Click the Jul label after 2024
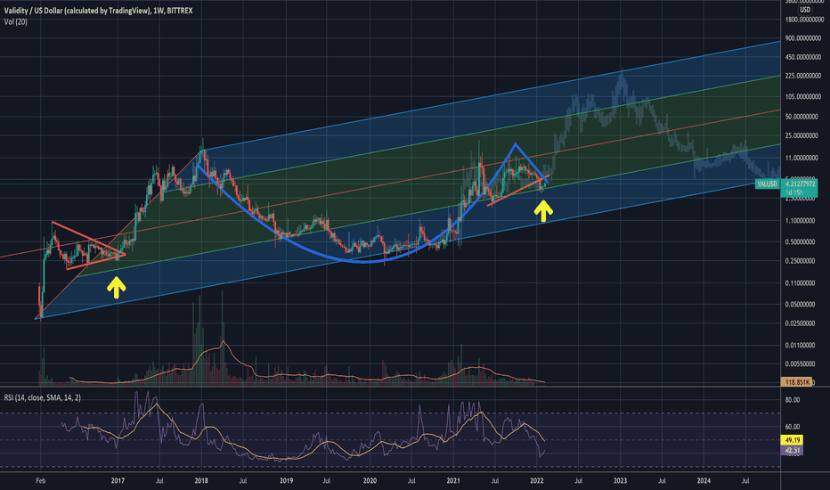The width and height of the screenshot is (830, 490). [745, 481]
